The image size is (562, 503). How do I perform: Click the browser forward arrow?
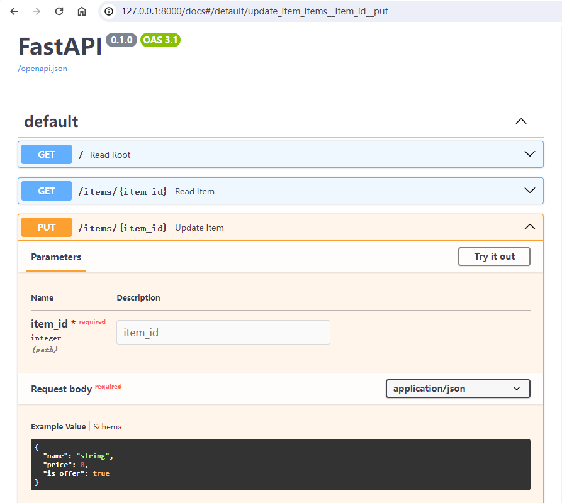click(x=37, y=11)
